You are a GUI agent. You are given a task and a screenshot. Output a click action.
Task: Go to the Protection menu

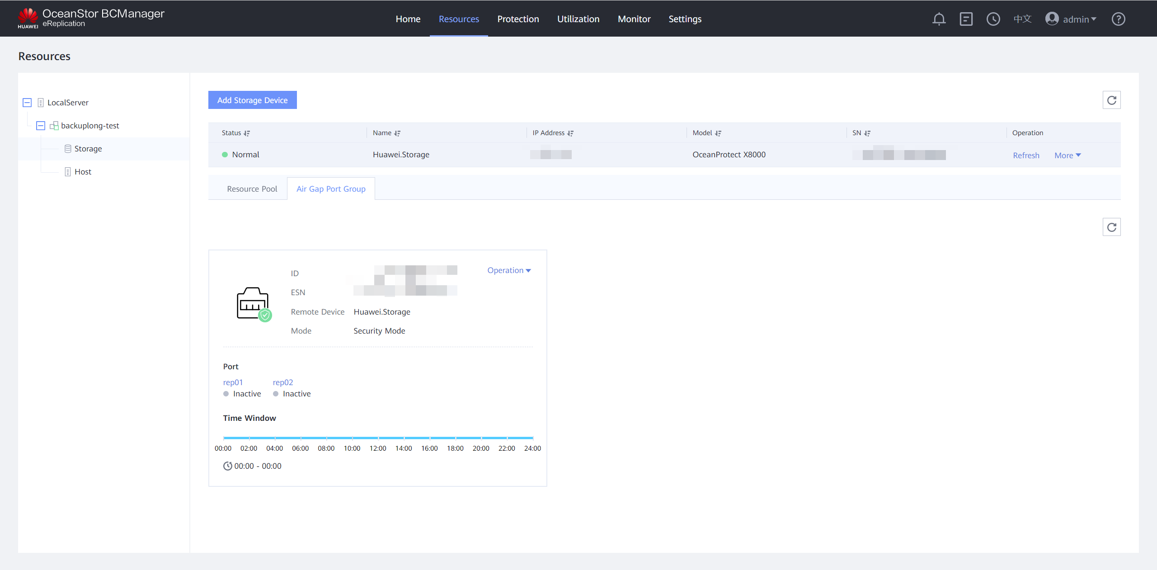tap(518, 19)
